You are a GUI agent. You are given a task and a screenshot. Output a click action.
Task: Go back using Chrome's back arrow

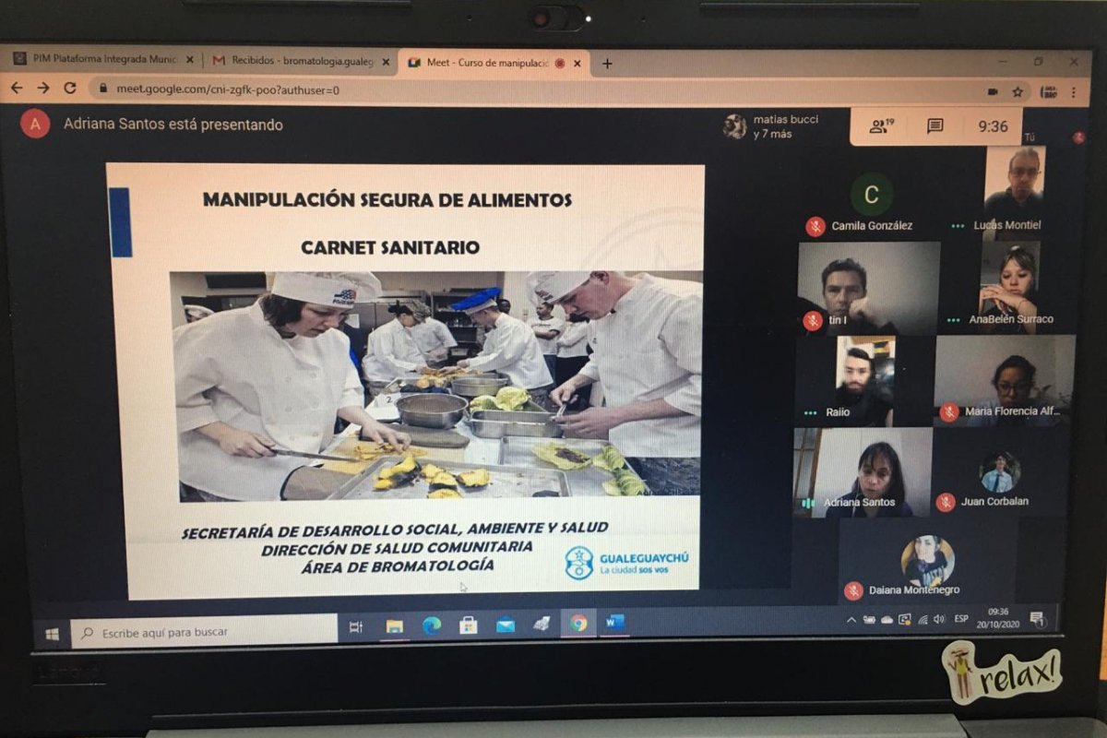point(17,88)
